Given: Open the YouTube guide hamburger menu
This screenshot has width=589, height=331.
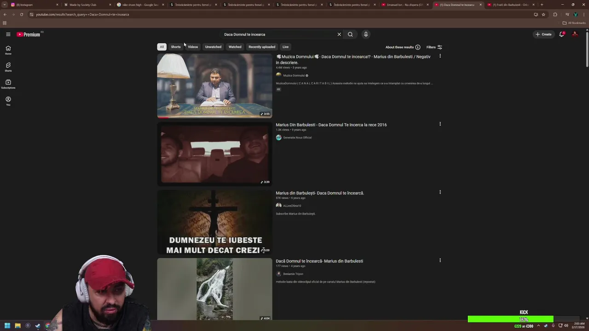Looking at the screenshot, I should (8, 34).
